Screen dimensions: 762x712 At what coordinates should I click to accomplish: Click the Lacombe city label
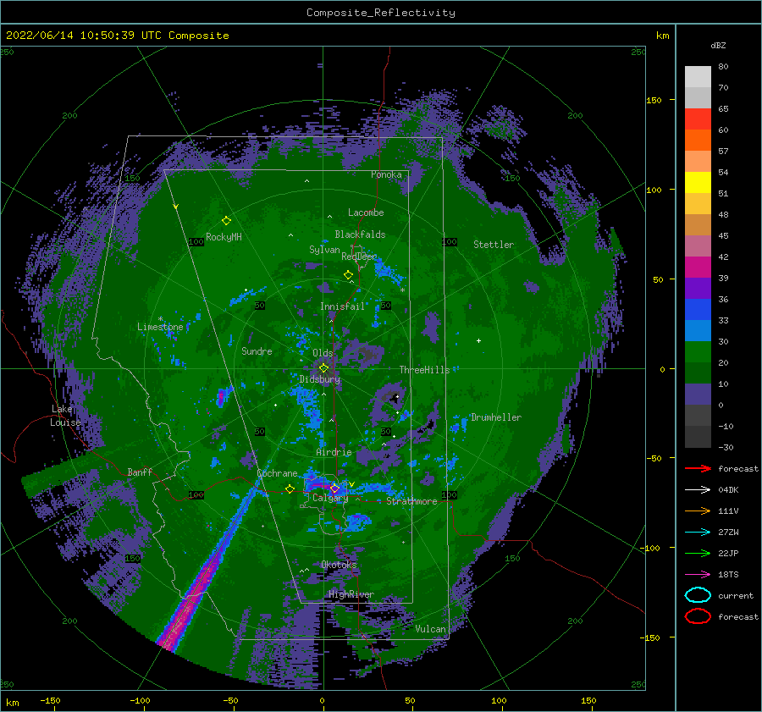pos(366,212)
